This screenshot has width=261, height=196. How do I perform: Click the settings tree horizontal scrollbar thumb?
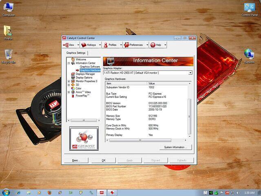pos(84,120)
